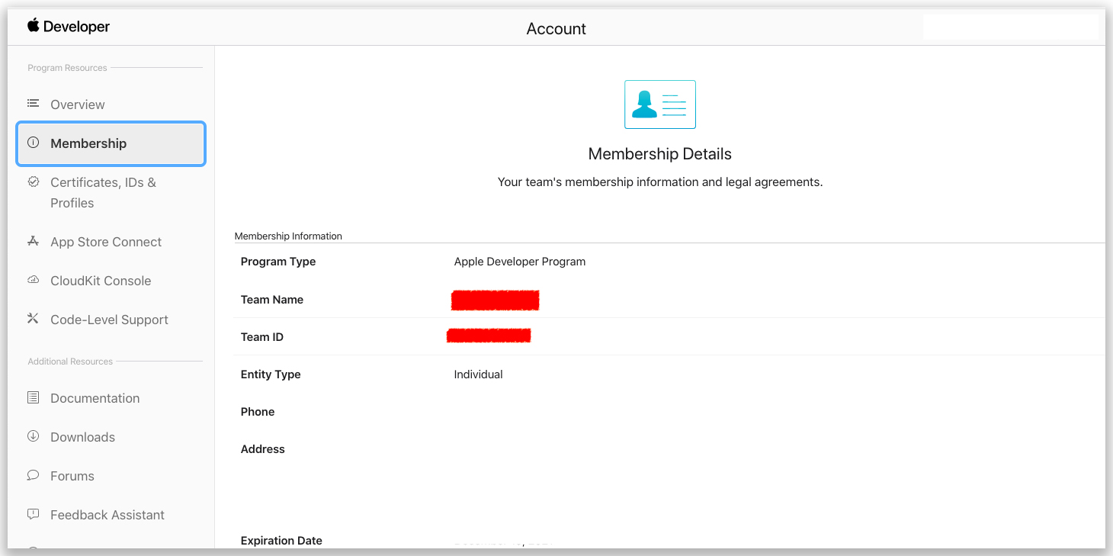Open Certificates, IDs & Profiles
The width and height of the screenshot is (1113, 556).
tap(103, 192)
